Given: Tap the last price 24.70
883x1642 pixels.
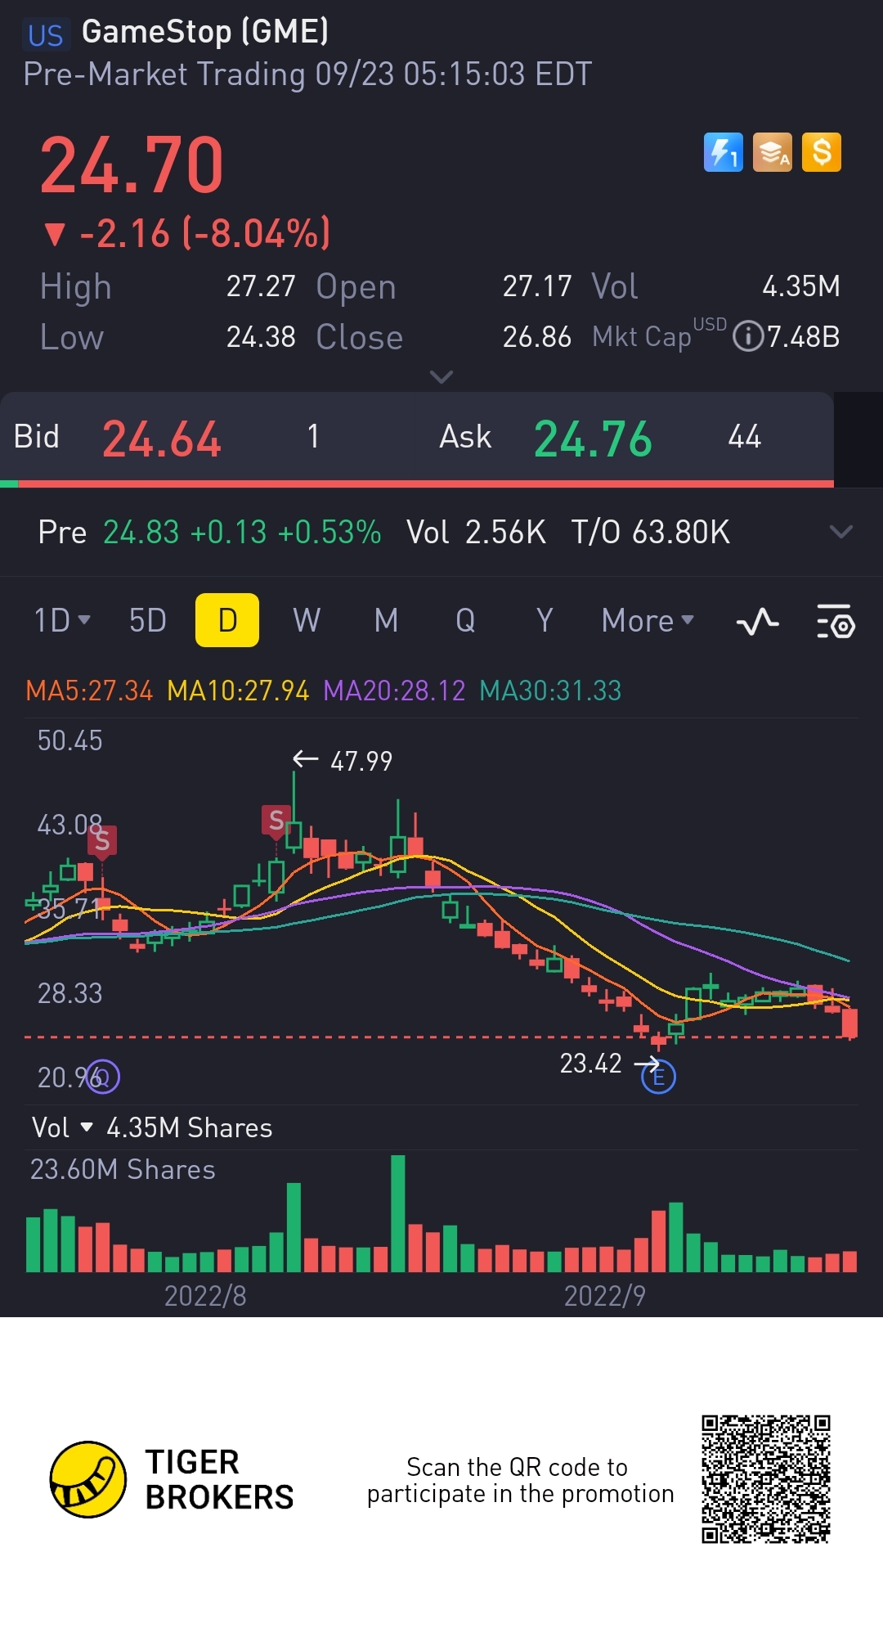Looking at the screenshot, I should click(132, 165).
